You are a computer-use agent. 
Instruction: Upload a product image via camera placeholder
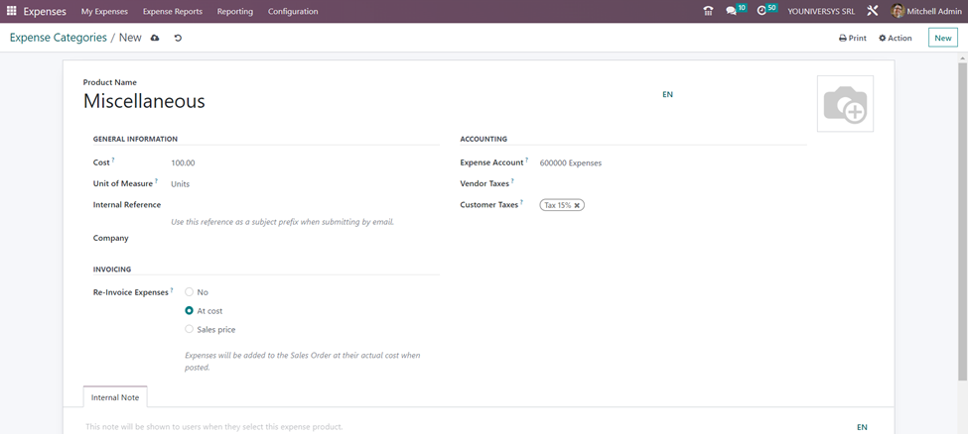[845, 104]
